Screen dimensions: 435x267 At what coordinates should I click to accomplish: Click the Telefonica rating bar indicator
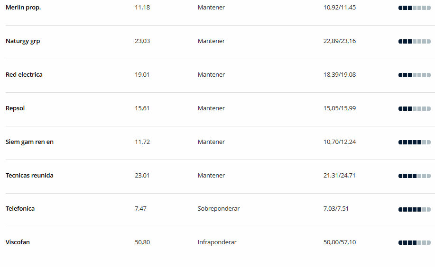pyautogui.click(x=415, y=209)
